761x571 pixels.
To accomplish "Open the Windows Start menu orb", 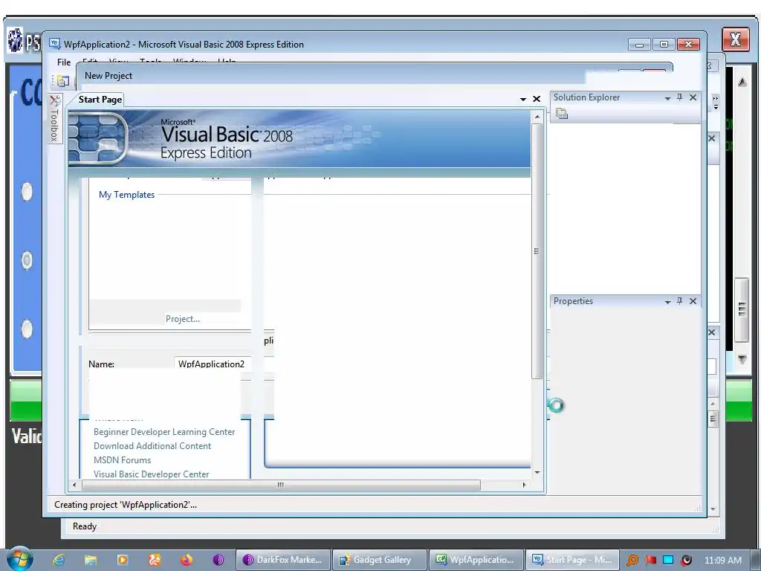I will 20,559.
